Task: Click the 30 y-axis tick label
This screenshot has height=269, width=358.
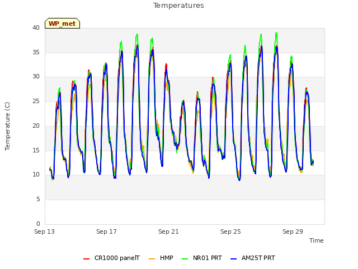Action: pyautogui.click(x=36, y=77)
